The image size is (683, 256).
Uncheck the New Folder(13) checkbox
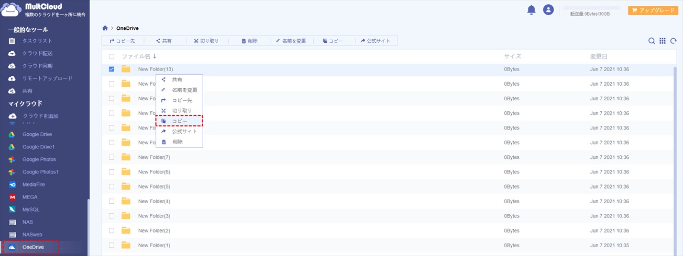pos(112,69)
